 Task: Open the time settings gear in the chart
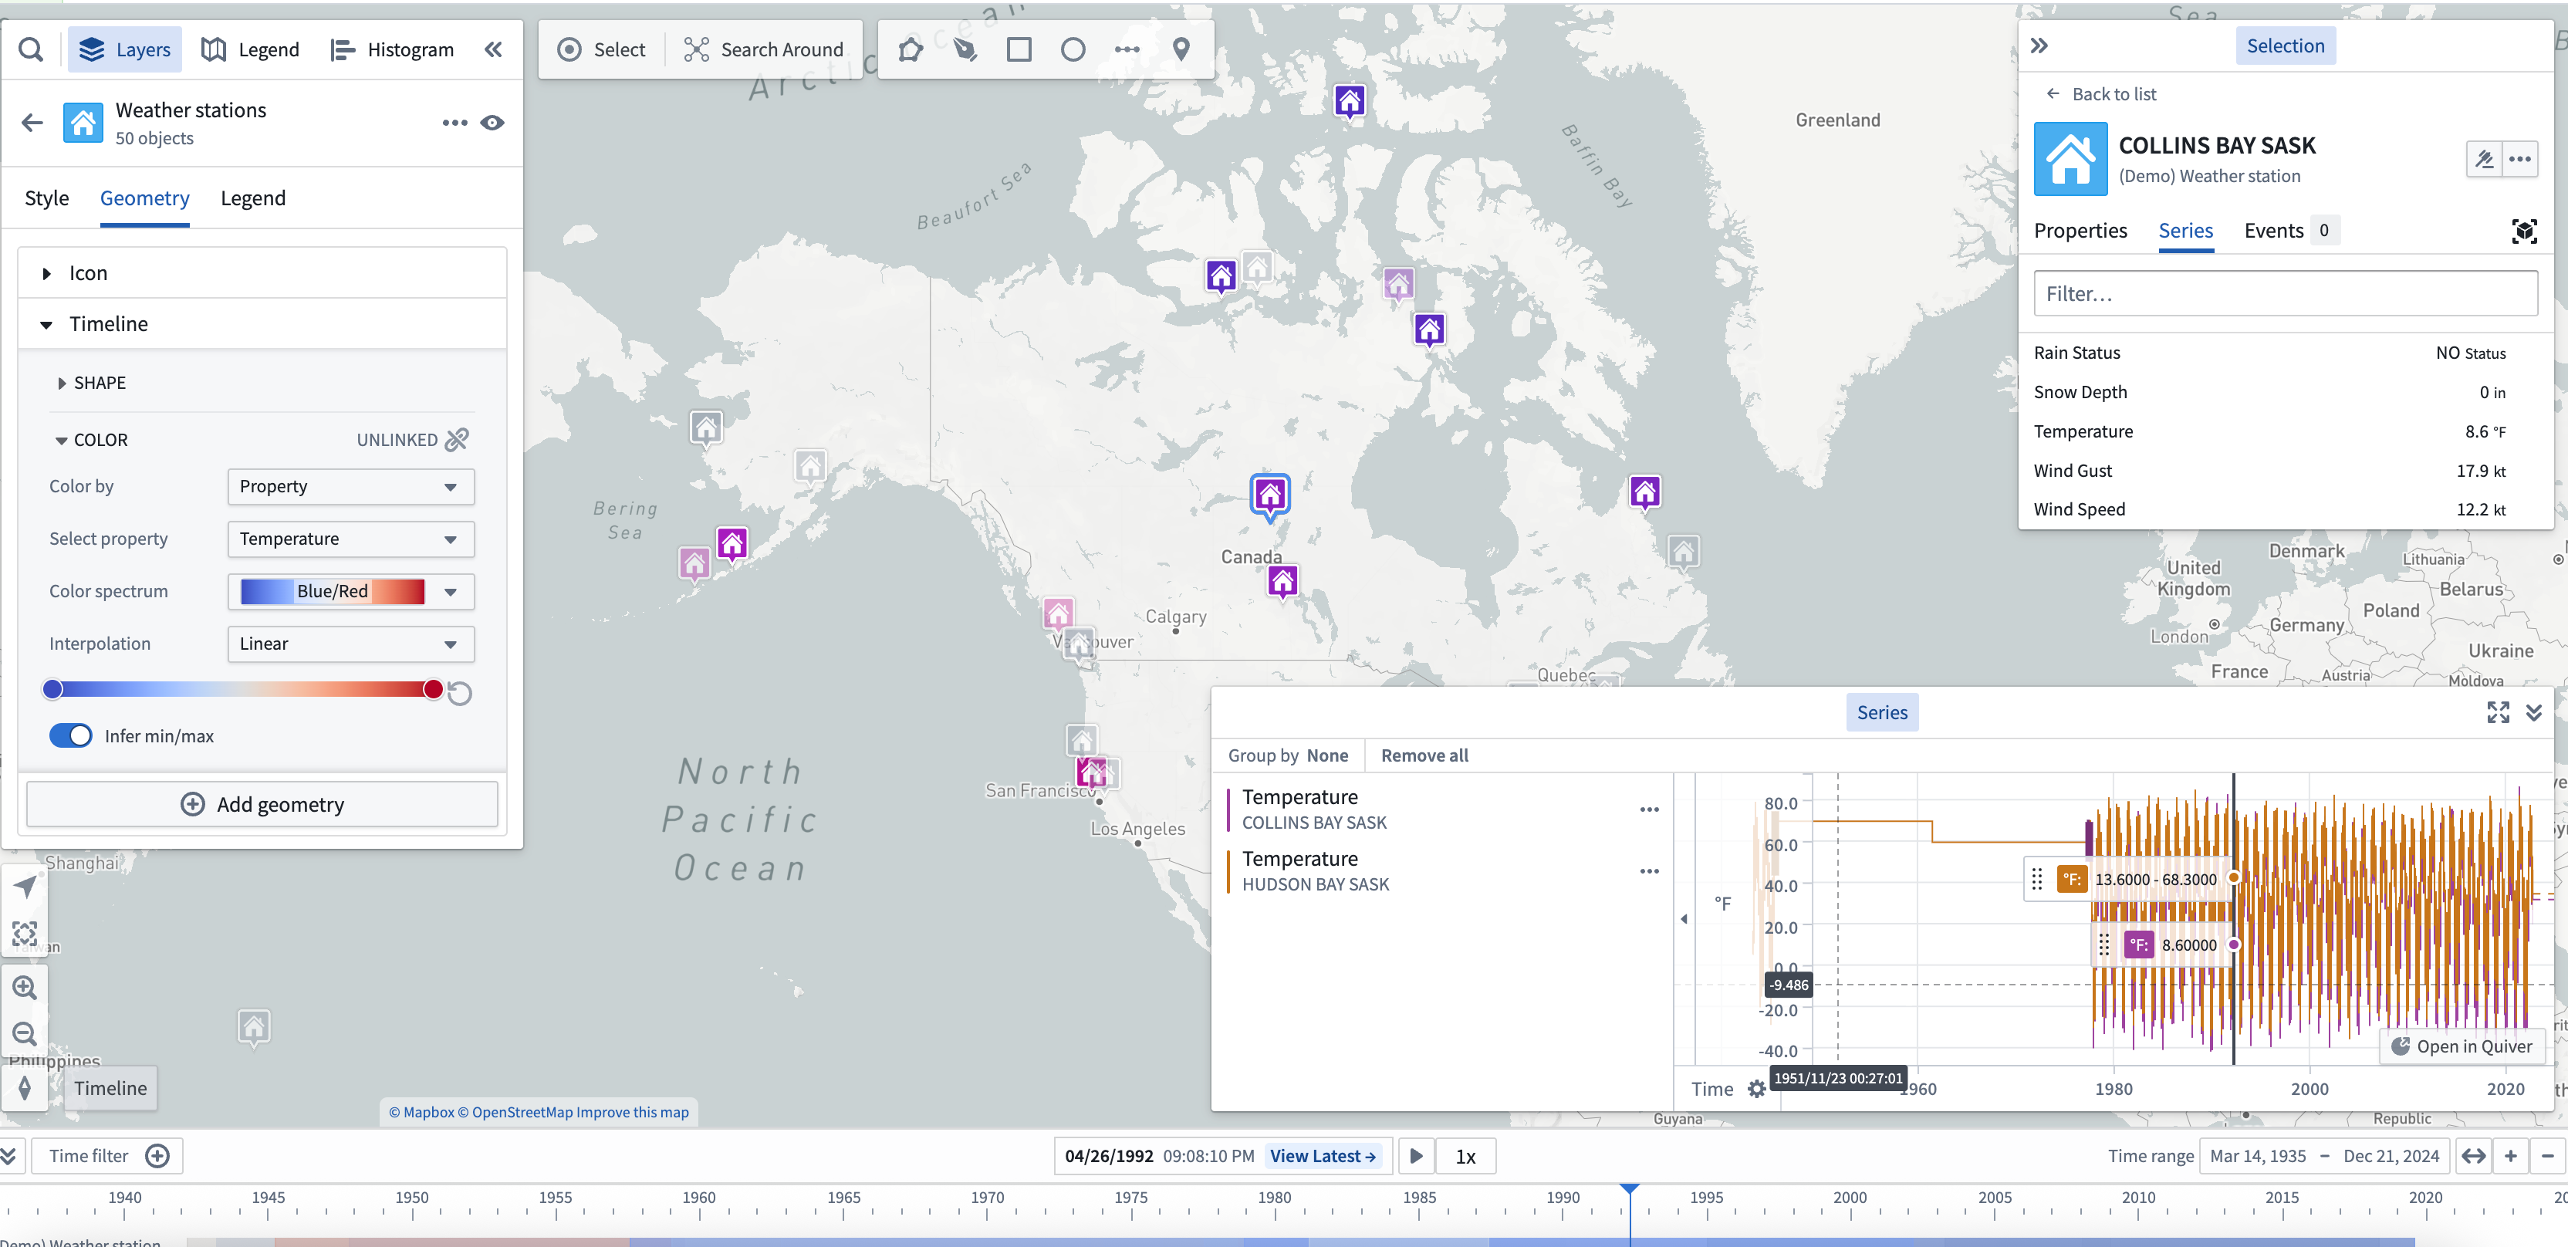(x=1755, y=1089)
